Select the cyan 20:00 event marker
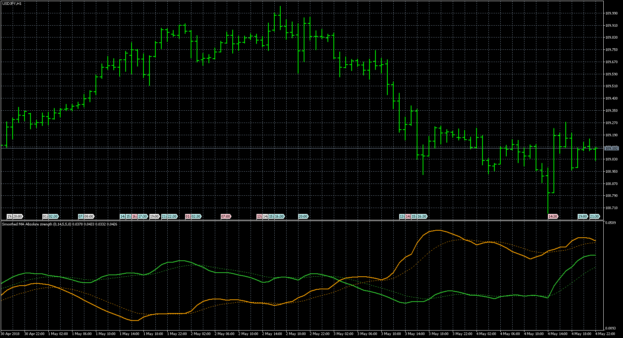The height and width of the screenshot is (338, 623). click(x=303, y=217)
